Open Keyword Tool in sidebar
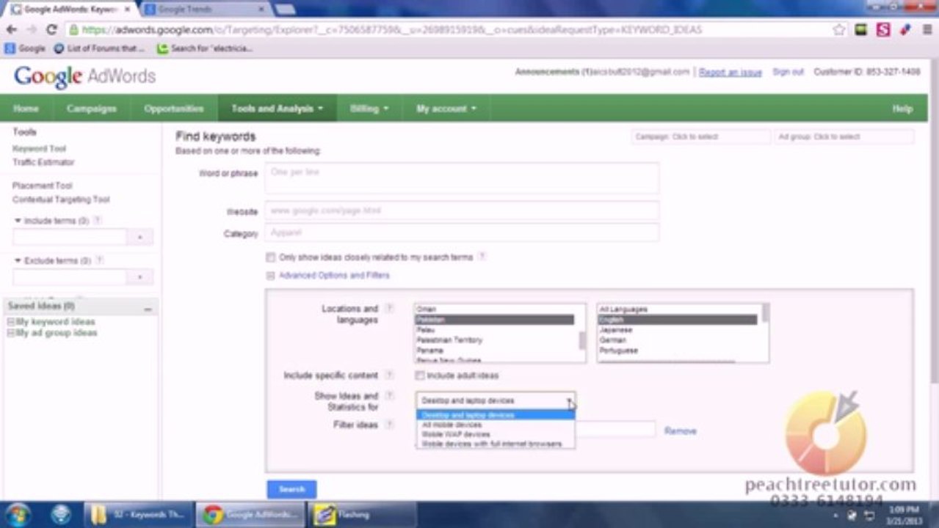Viewport: 939px width, 528px height. pos(39,149)
